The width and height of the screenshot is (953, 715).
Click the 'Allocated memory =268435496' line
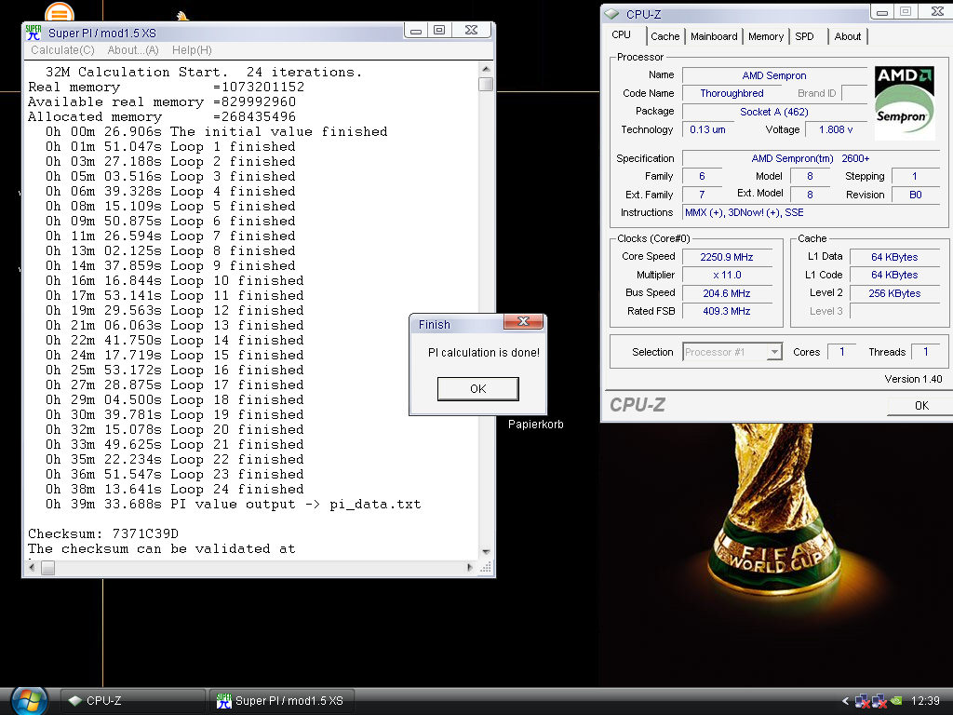pos(162,116)
